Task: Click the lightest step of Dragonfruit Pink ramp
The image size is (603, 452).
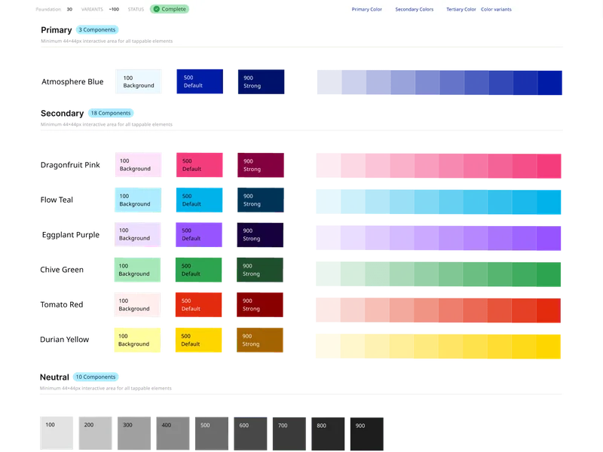Action: click(329, 166)
